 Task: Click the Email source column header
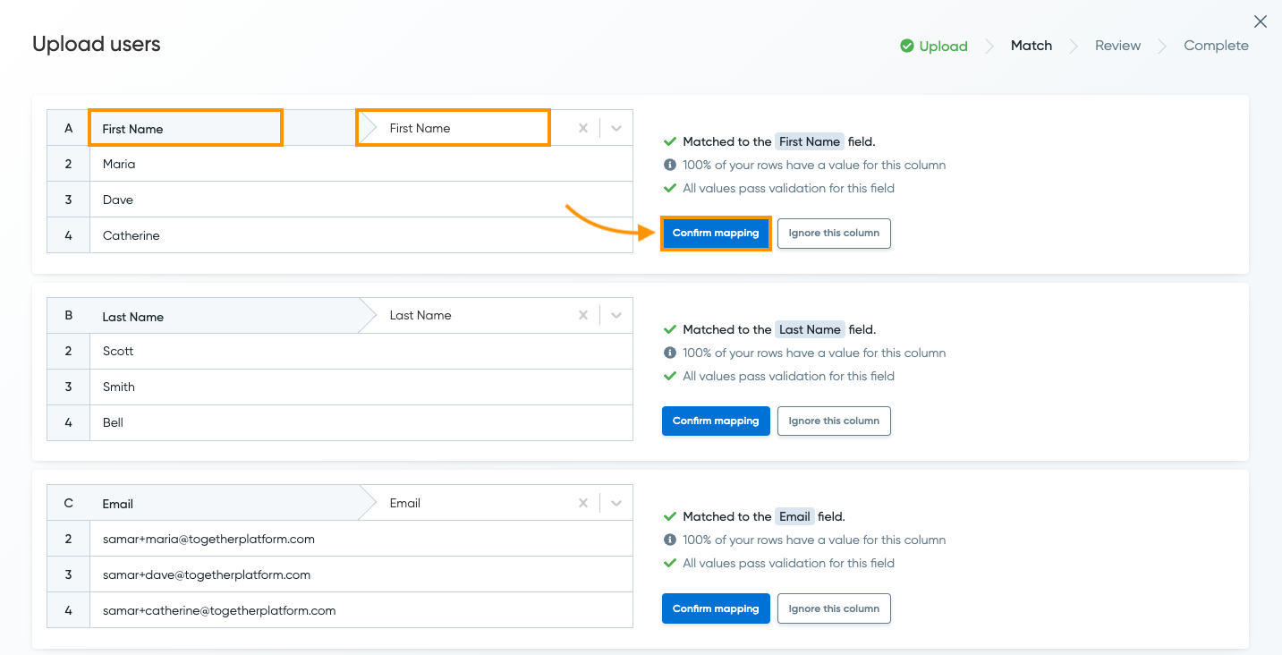pos(224,504)
